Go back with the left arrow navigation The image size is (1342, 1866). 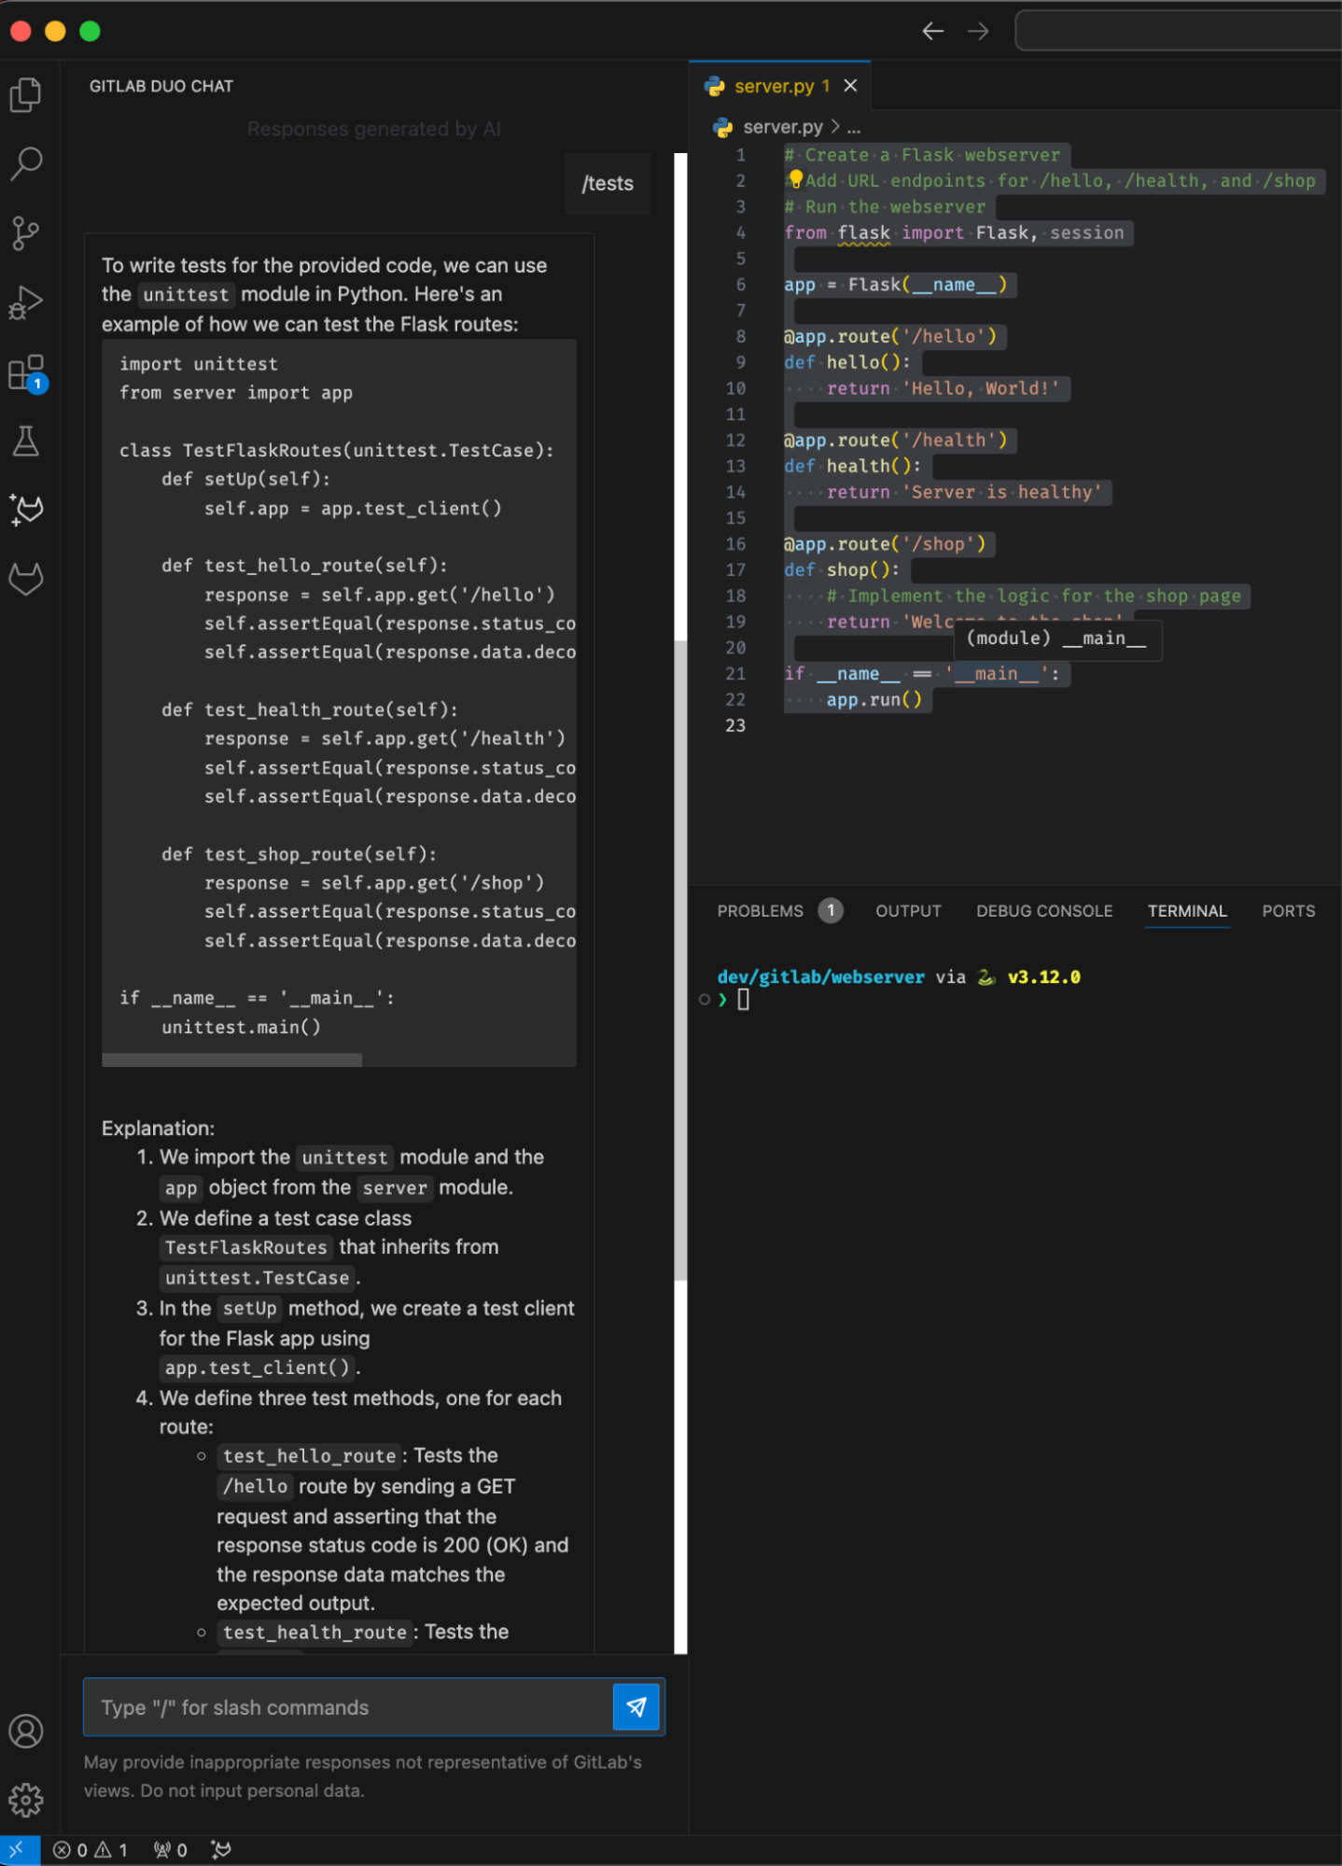tap(932, 32)
